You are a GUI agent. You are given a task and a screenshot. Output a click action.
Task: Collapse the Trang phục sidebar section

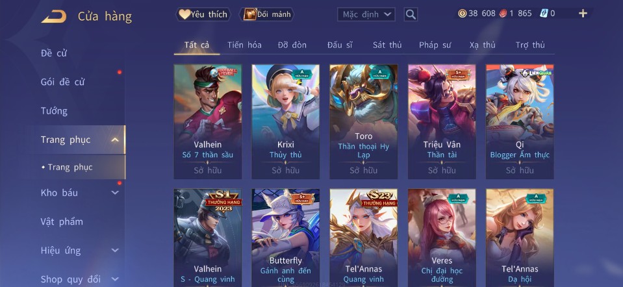pos(115,140)
